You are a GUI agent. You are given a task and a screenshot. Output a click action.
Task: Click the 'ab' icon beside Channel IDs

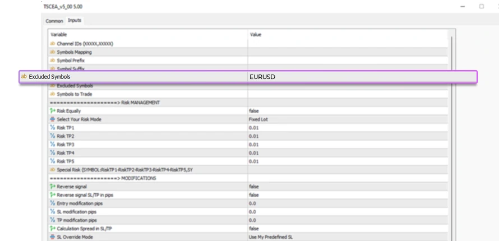coord(53,43)
